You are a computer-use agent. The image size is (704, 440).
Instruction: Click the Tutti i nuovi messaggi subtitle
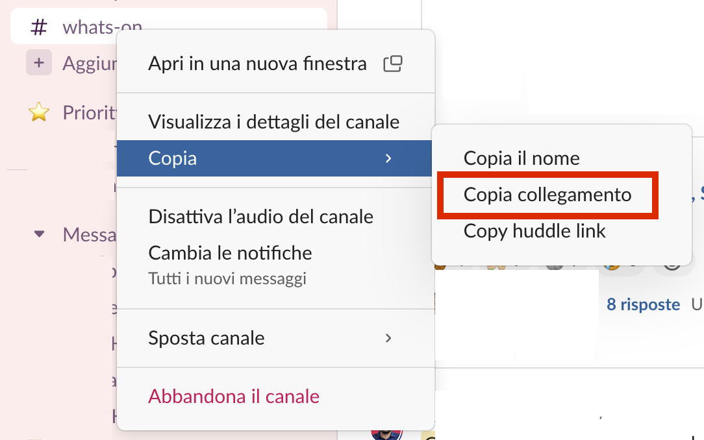(x=227, y=279)
